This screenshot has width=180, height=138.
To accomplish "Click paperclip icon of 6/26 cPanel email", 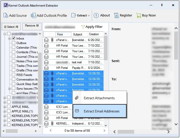I will pos(52,40).
